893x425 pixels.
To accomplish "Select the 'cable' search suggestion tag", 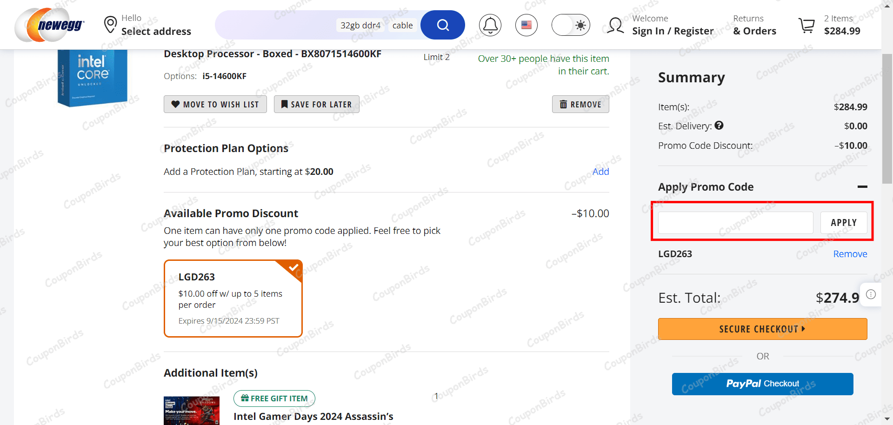I will [403, 25].
